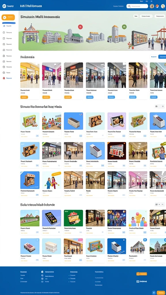Click the round blue logo in header
Screen dimensions: 166x295
(x=4, y=6)
